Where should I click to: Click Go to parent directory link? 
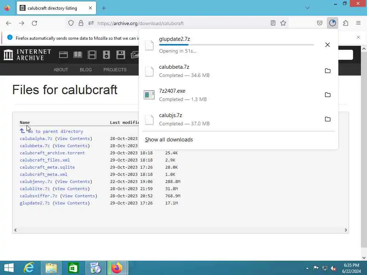56,131
